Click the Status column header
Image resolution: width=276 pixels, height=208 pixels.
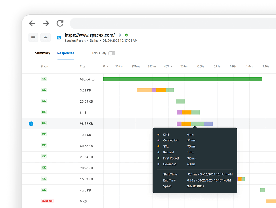pos(45,67)
